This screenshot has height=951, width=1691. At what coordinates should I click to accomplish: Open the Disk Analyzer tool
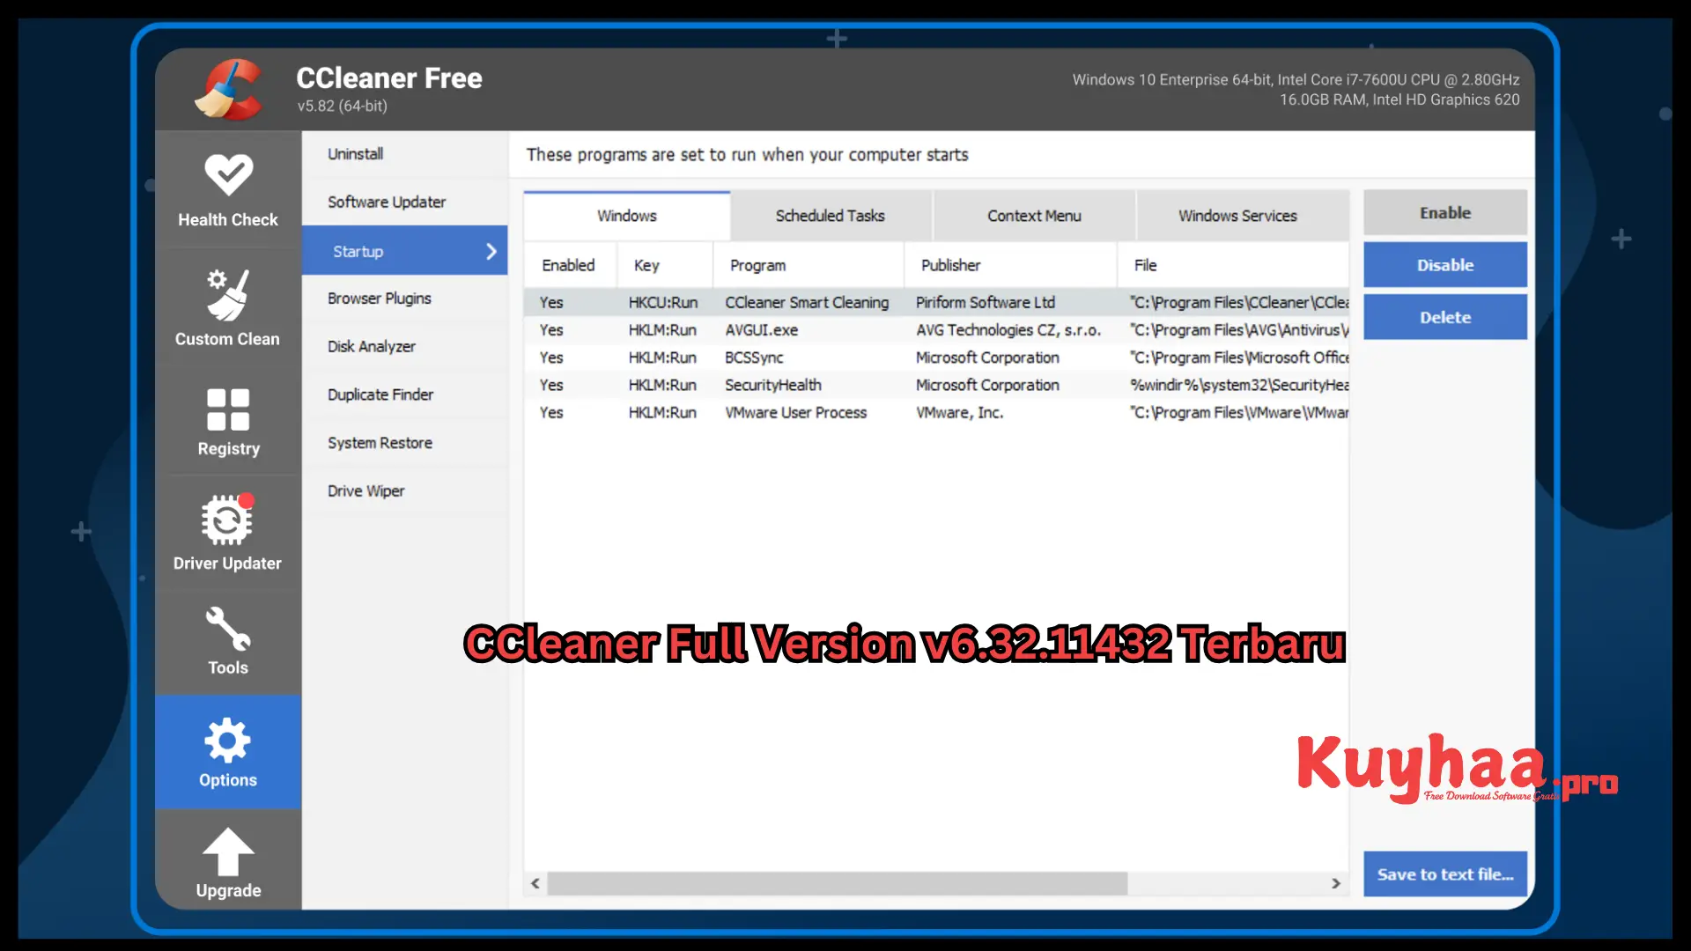tap(372, 346)
